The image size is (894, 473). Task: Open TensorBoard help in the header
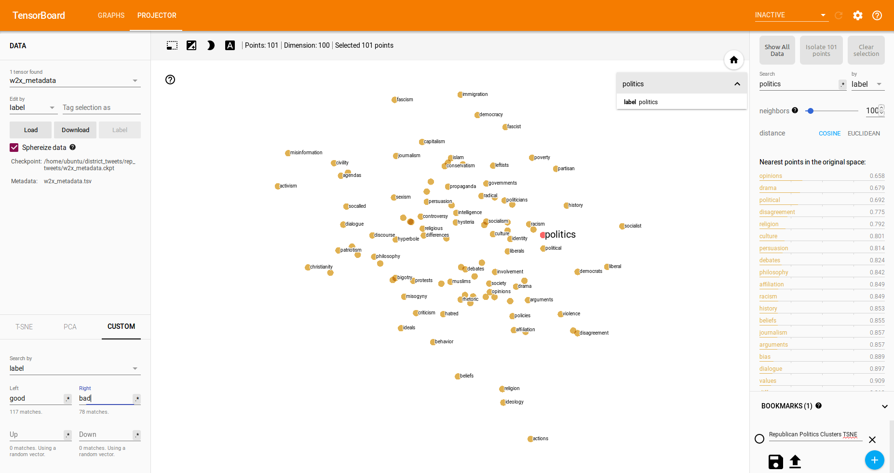point(877,15)
